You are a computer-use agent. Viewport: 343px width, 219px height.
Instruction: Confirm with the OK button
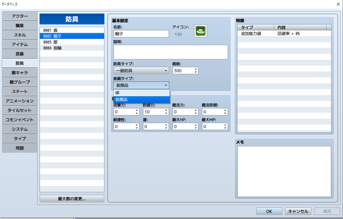pyautogui.click(x=269, y=211)
